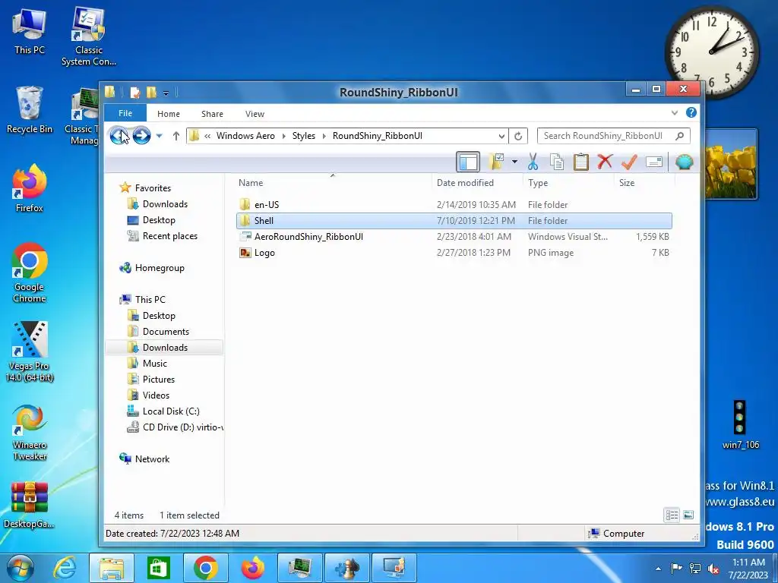Screen dimensions: 778x583
Task: Select AeroRoundShiny_RibbonUI file
Action: (454, 237)
